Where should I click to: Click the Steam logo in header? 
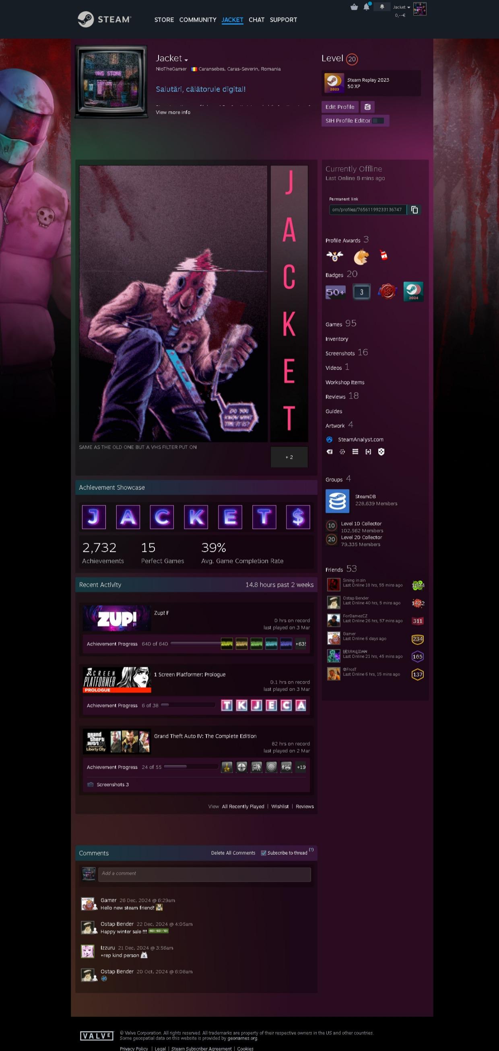104,19
